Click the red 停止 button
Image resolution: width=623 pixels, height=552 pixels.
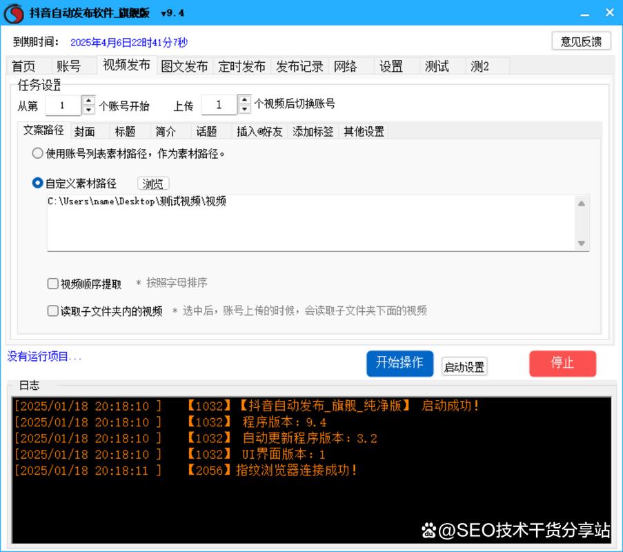click(x=562, y=363)
